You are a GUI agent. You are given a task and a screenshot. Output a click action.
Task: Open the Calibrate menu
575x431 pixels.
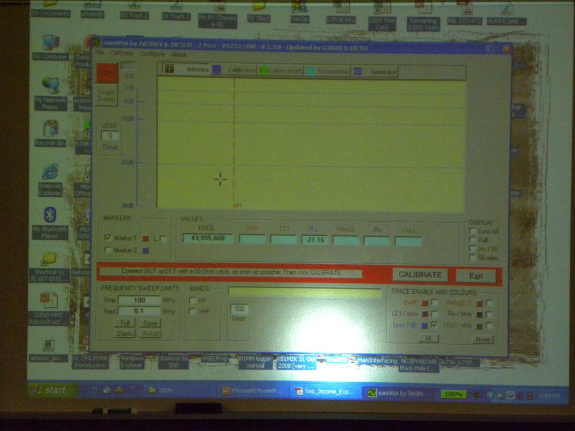[122, 53]
